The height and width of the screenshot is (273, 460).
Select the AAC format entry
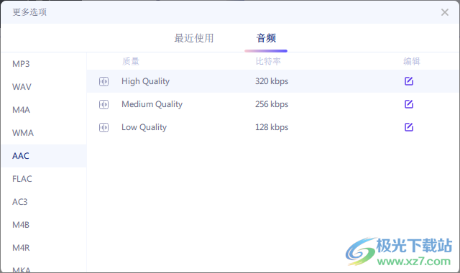[x=44, y=156]
